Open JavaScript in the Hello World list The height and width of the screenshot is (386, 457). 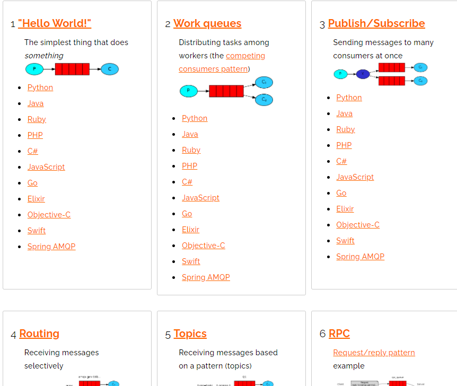(46, 167)
